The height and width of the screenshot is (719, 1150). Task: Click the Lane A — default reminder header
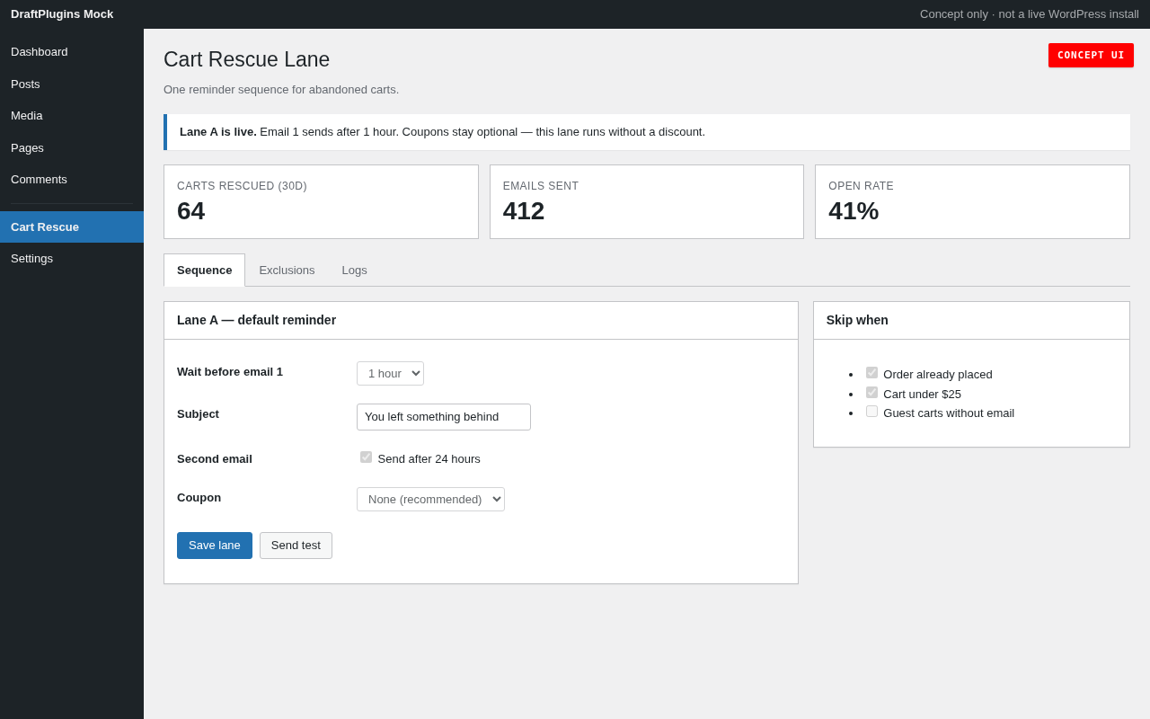[481, 321]
